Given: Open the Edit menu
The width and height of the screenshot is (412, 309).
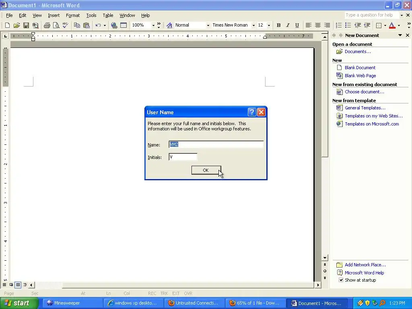Looking at the screenshot, I should [23, 15].
